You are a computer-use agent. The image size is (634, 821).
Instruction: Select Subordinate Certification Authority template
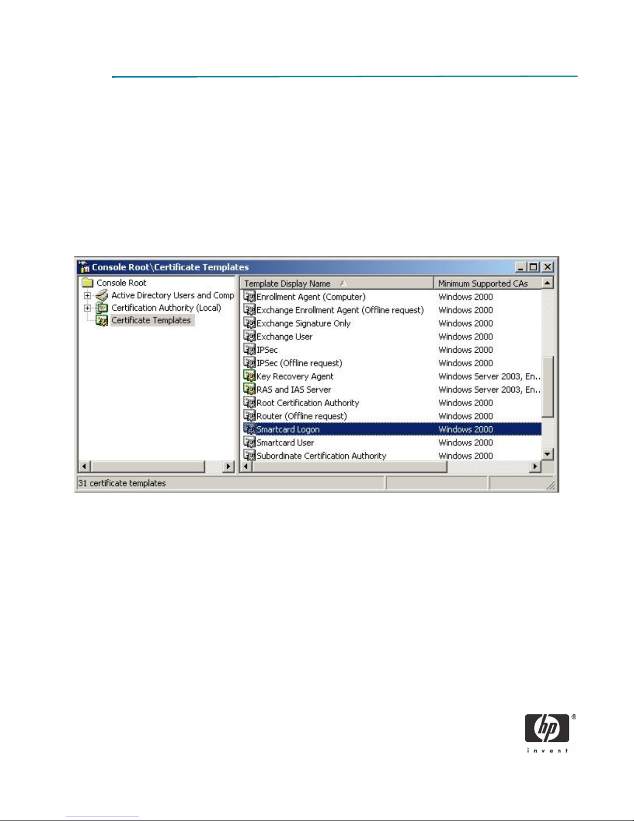pyautogui.click(x=321, y=456)
